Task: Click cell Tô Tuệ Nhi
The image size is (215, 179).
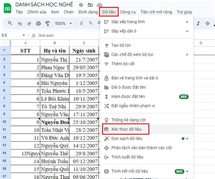Action: (x=55, y=107)
